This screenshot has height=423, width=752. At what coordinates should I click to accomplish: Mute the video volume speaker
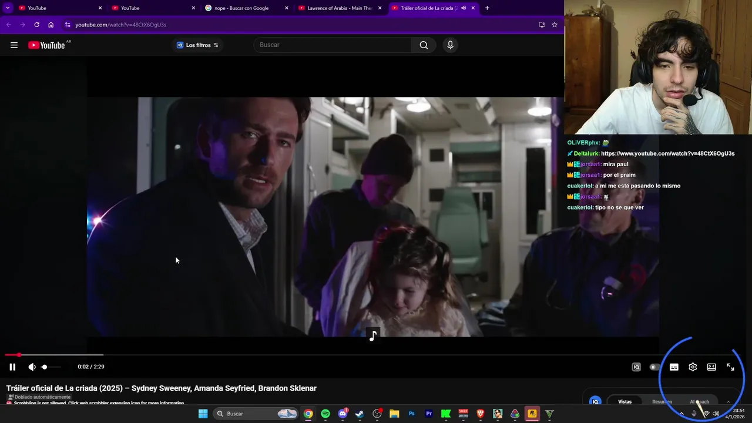coord(32,367)
